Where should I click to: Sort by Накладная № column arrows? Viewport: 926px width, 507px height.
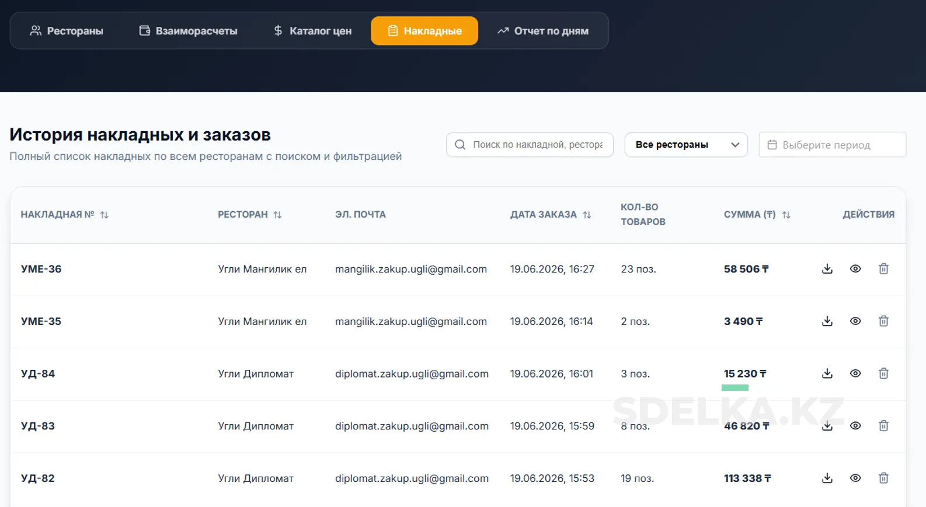[x=105, y=215]
